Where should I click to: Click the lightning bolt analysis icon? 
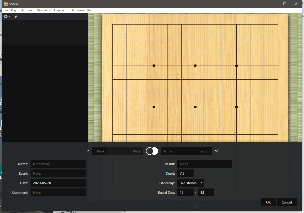(x=16, y=17)
